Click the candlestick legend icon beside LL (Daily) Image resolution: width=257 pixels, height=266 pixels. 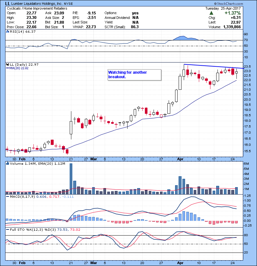click(7, 65)
